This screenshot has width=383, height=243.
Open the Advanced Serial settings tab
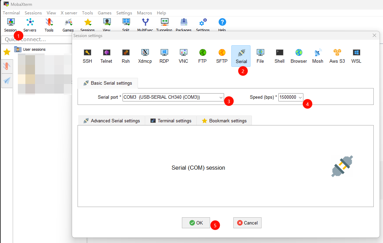(x=112, y=121)
